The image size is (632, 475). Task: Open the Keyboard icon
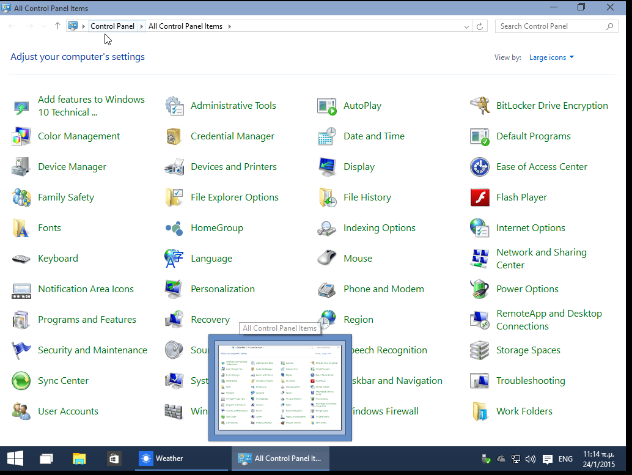pos(21,259)
